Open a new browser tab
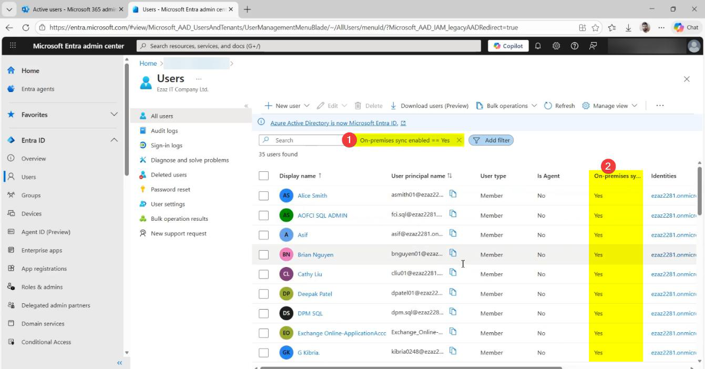The width and height of the screenshot is (705, 369). (247, 9)
